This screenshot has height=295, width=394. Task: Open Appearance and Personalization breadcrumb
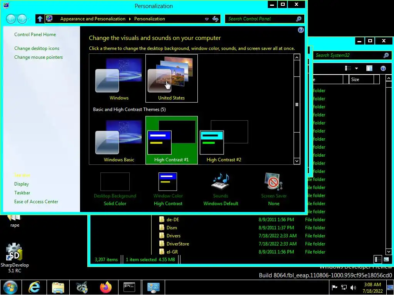[x=93, y=19]
